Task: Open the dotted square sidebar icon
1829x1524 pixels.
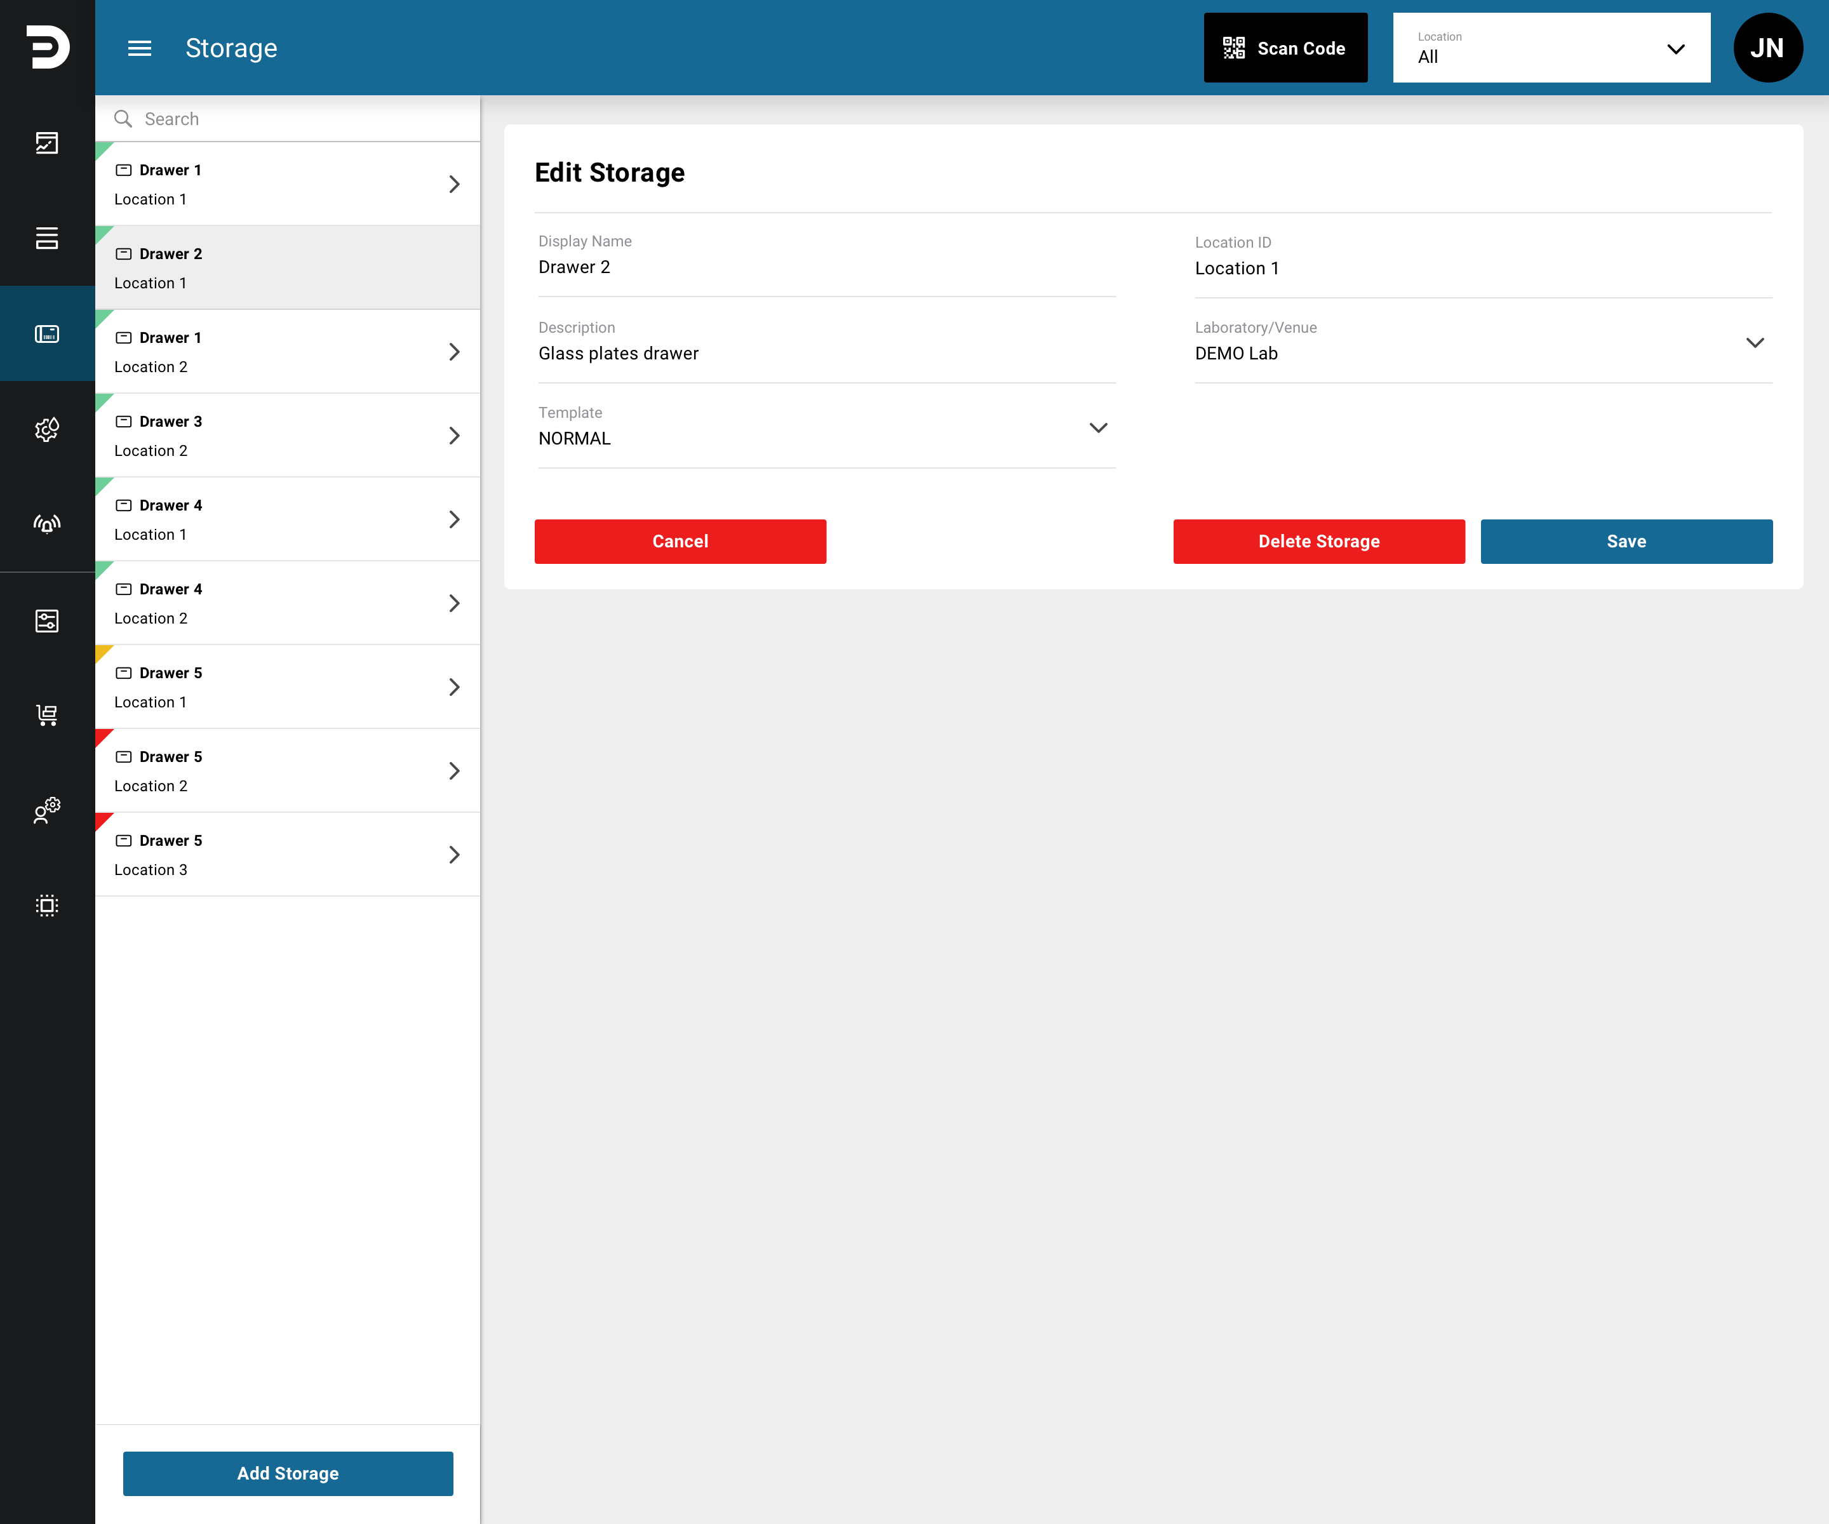Action: pos(47,906)
